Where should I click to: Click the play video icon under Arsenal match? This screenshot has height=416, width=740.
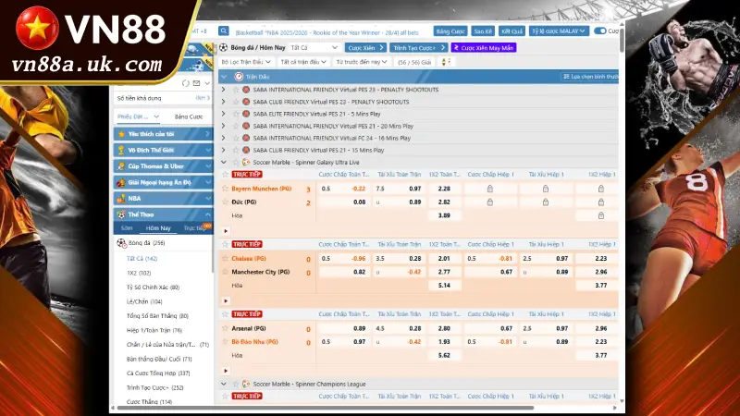pos(226,372)
